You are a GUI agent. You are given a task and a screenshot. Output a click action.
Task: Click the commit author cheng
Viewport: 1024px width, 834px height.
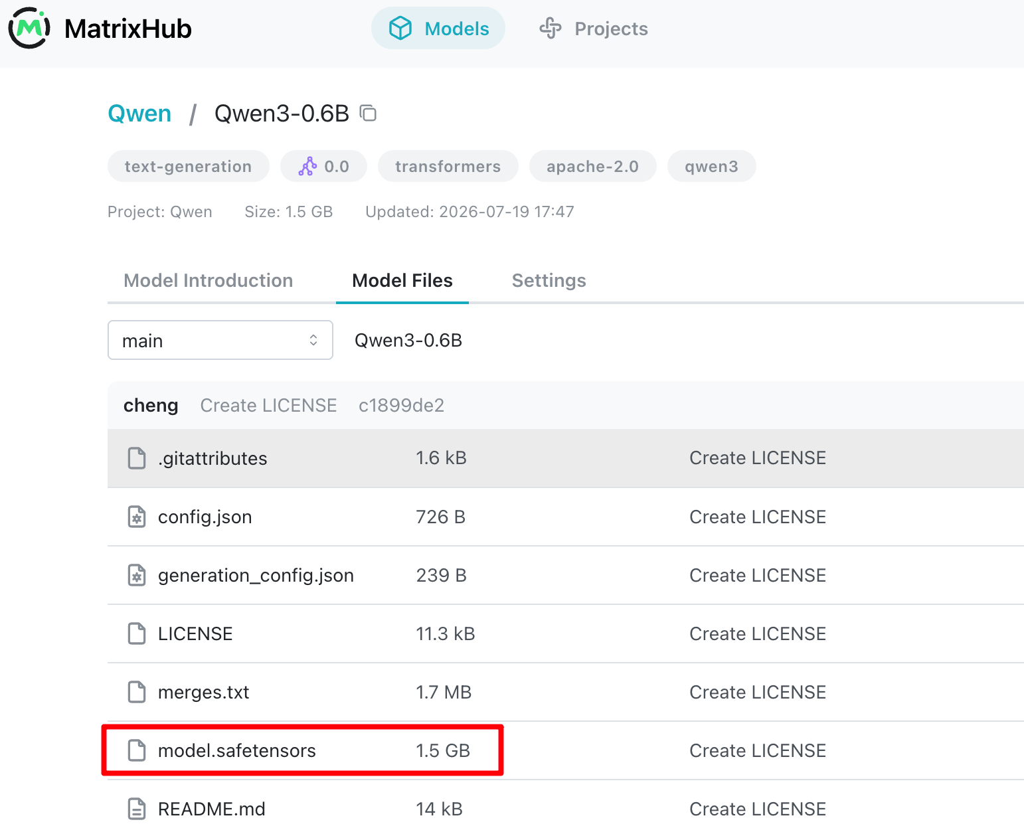tap(151, 405)
